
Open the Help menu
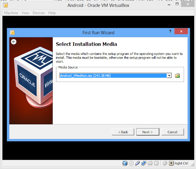point(52,13)
